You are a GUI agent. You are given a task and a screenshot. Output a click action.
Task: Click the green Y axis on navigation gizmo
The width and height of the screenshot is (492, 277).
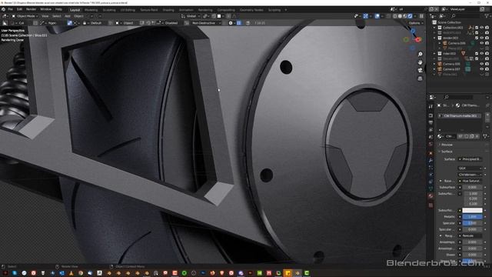coord(406,39)
